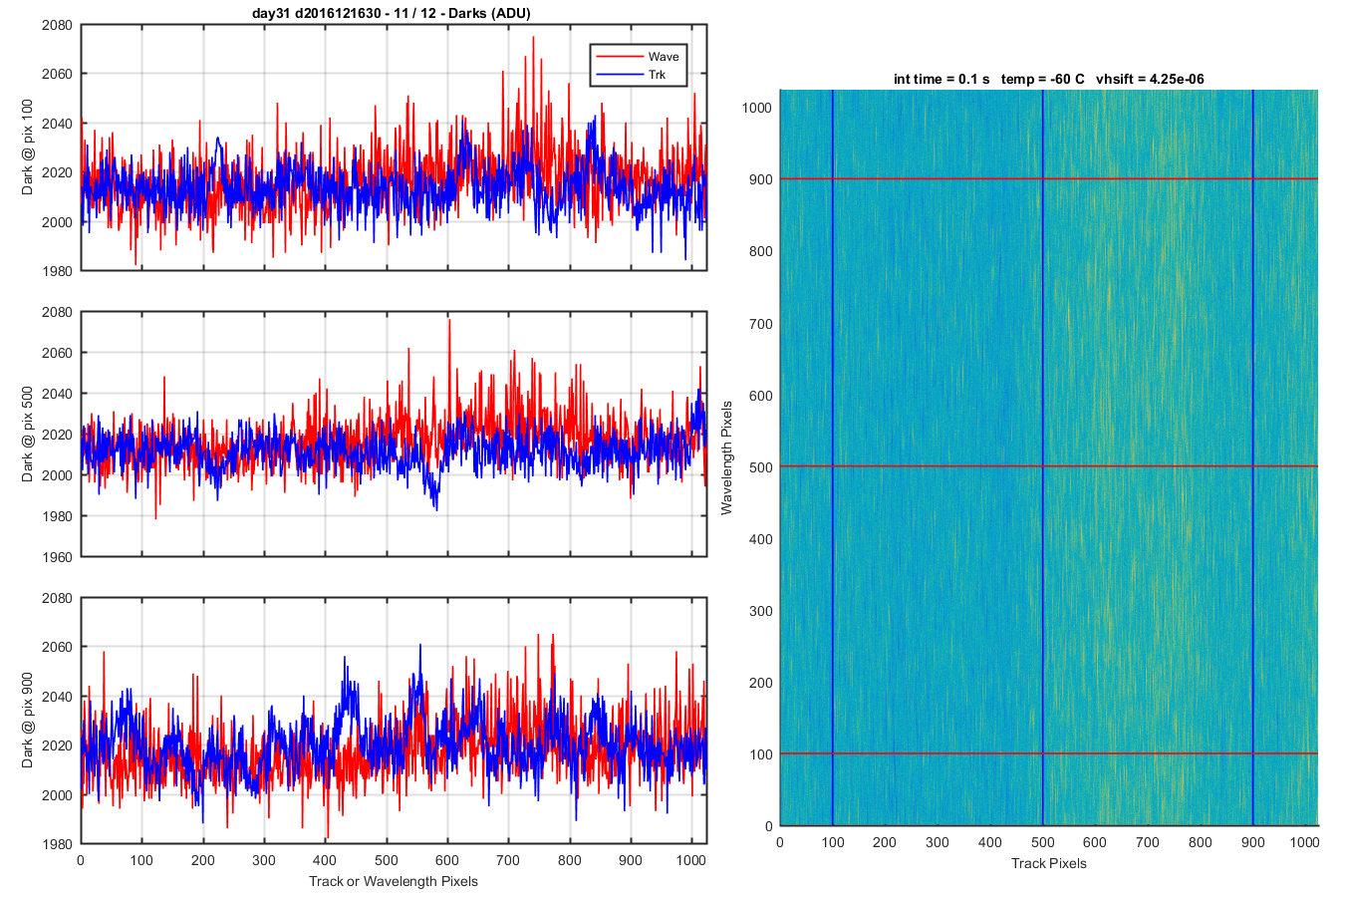Click blue vertical line at track pixel 500

(1042, 457)
